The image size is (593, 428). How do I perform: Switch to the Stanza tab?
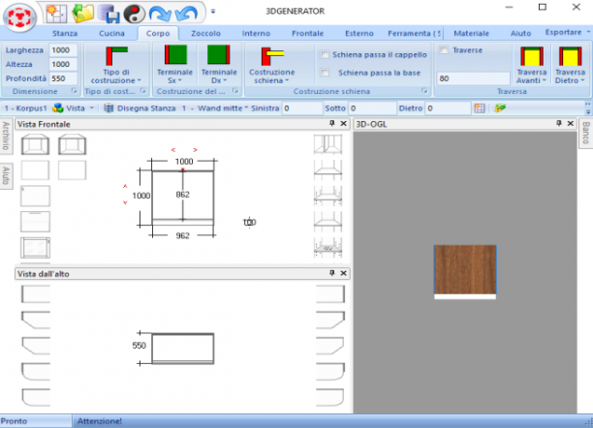(x=65, y=33)
